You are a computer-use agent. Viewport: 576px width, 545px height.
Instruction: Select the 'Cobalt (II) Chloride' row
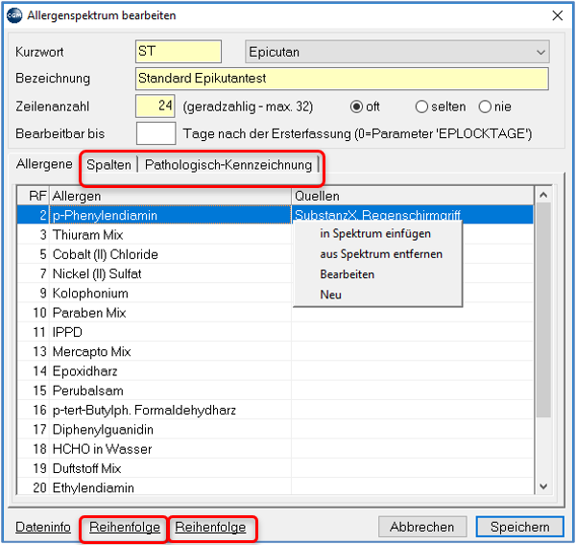[276, 254]
